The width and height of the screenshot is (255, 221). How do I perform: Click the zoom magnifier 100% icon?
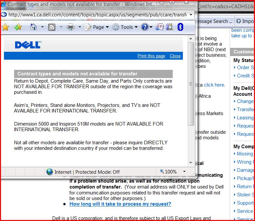click(x=168, y=172)
